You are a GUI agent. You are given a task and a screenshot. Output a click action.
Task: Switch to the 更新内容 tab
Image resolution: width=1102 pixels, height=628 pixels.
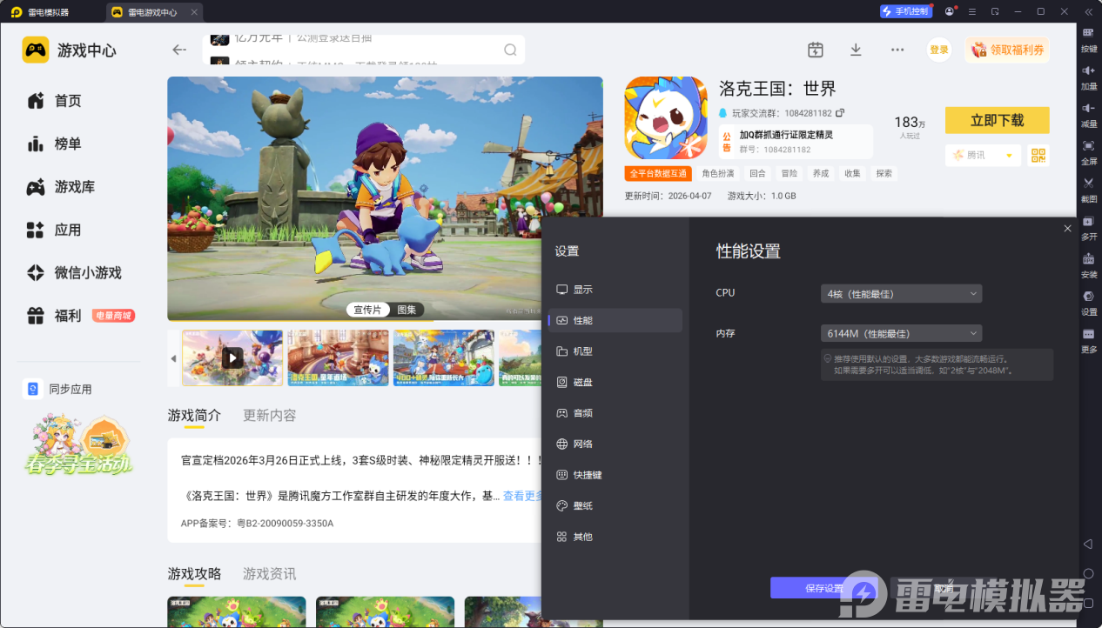(x=269, y=416)
